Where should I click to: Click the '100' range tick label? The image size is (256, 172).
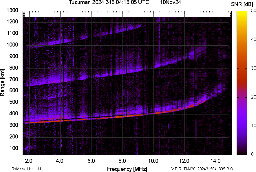[x=14, y=148]
